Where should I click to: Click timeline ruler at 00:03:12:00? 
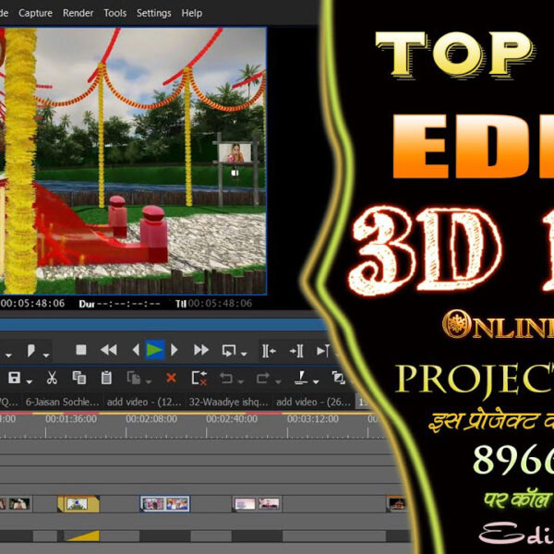[x=313, y=419]
